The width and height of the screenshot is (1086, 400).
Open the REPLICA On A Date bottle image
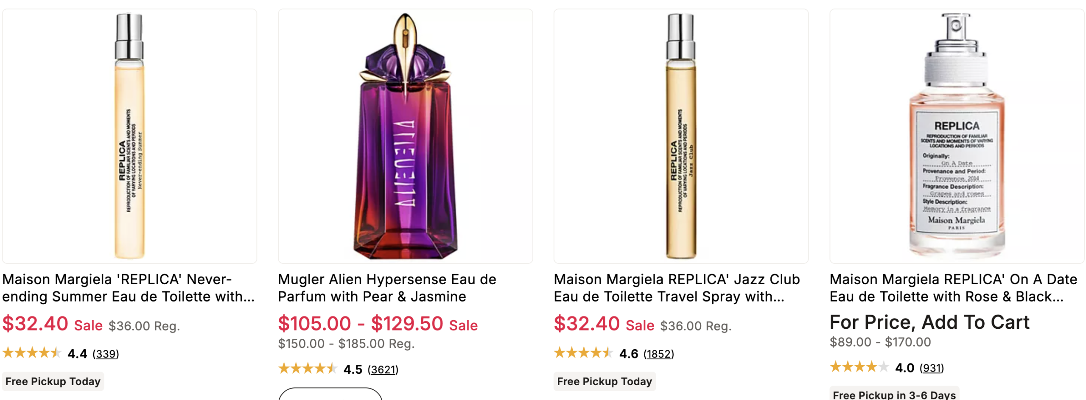click(956, 136)
